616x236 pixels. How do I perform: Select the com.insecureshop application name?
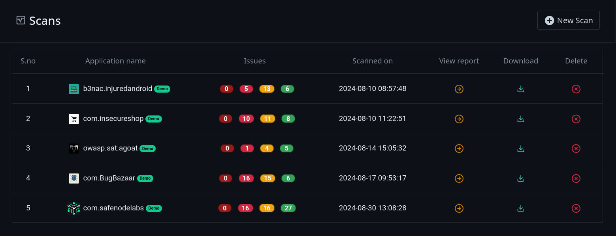113,119
